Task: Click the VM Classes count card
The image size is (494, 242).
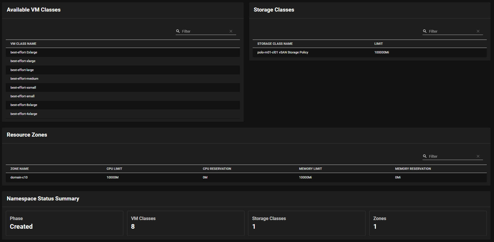Action: 186,223
